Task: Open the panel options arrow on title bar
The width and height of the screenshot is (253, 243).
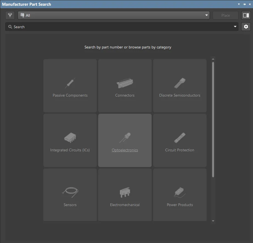Action: (238, 4)
